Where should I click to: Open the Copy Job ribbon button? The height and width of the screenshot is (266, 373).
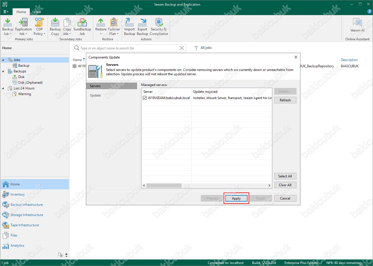click(67, 27)
